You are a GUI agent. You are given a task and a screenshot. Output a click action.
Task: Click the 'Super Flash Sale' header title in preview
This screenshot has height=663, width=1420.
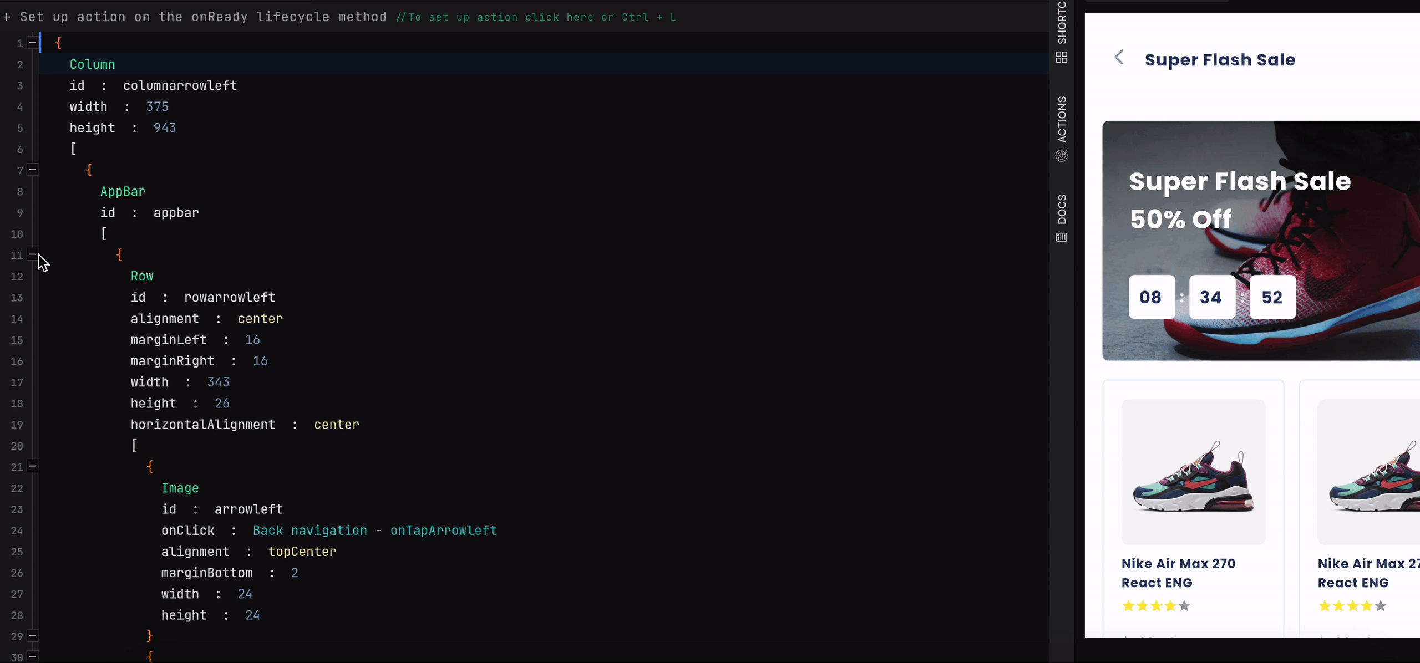click(x=1220, y=59)
